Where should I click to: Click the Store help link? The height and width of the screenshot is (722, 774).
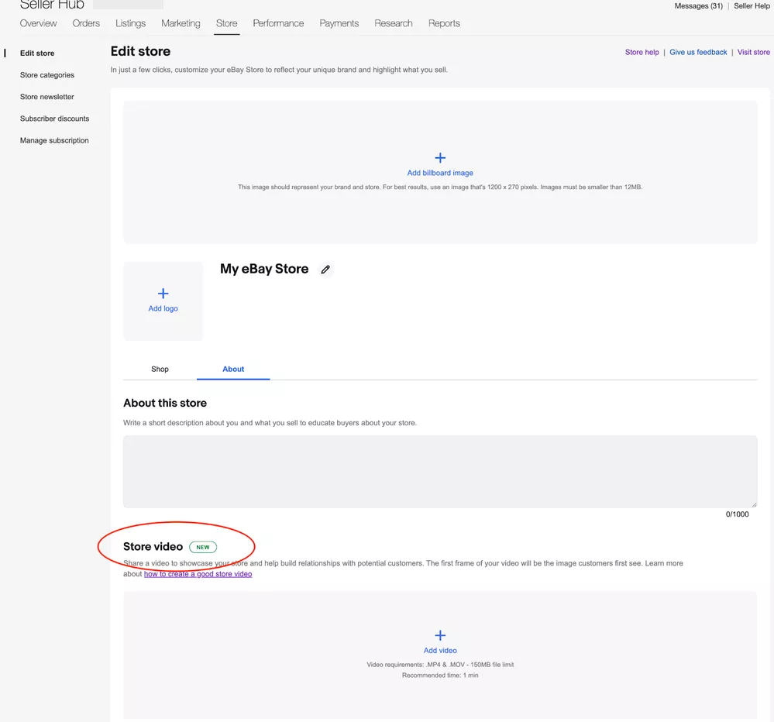pos(642,52)
